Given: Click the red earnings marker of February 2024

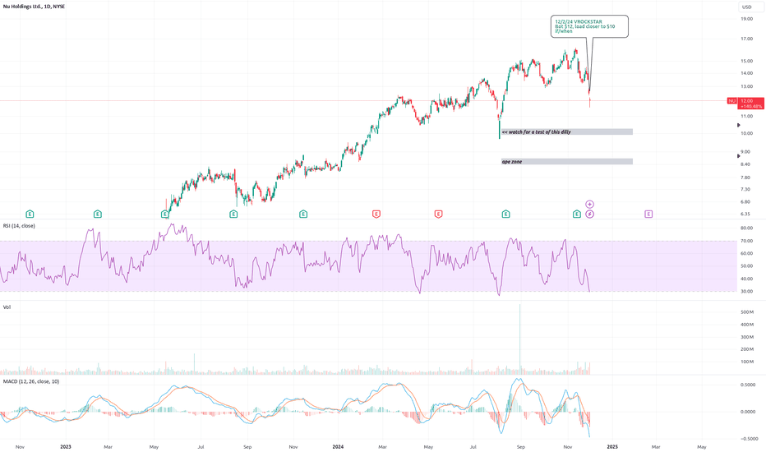Looking at the screenshot, I should tap(376, 214).
